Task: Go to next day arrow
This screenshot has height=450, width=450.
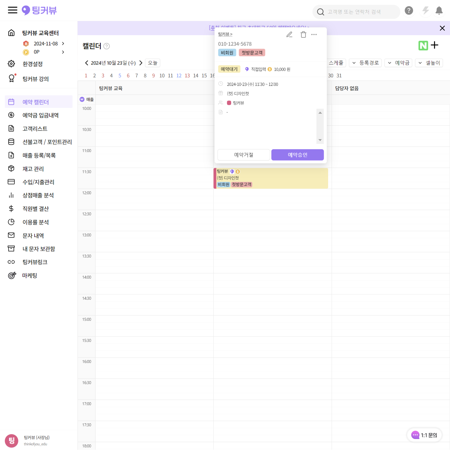Action: 141,63
